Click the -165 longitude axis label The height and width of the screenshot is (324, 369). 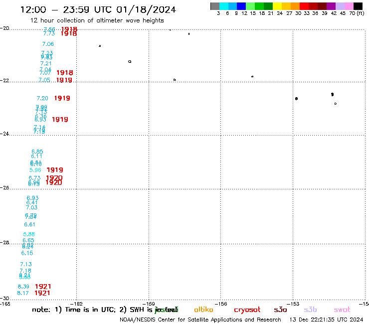pos(5,304)
